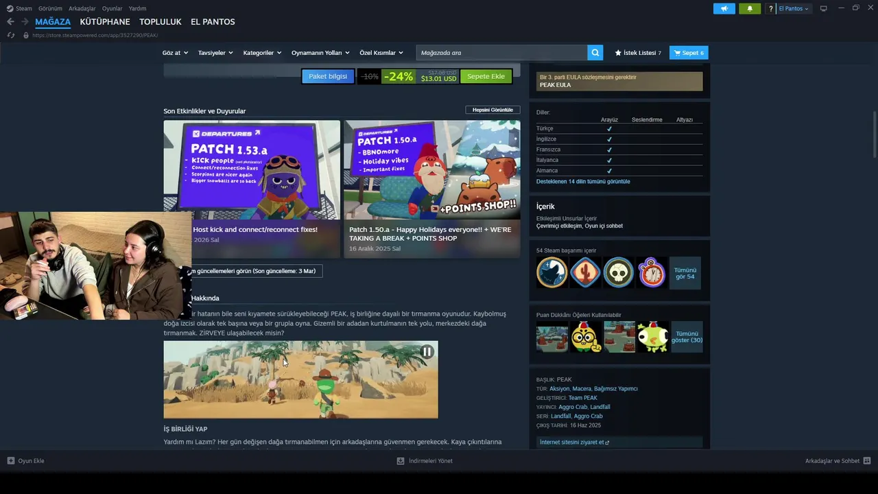Image resolution: width=878 pixels, height=494 pixels.
Task: Click Tümünü göster (30) points items
Action: (x=687, y=337)
